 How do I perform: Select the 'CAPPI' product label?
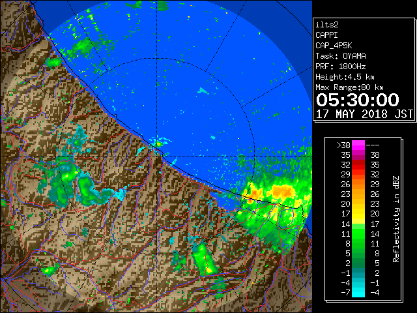[326, 35]
